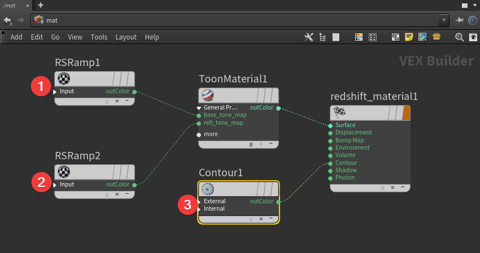Go back with the left arrow
This screenshot has width=480, height=253.
(7, 20)
